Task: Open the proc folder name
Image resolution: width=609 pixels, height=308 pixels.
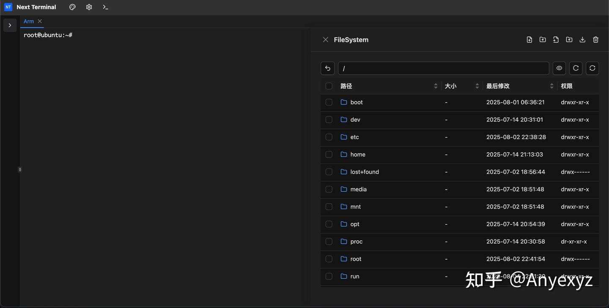Action: point(357,242)
